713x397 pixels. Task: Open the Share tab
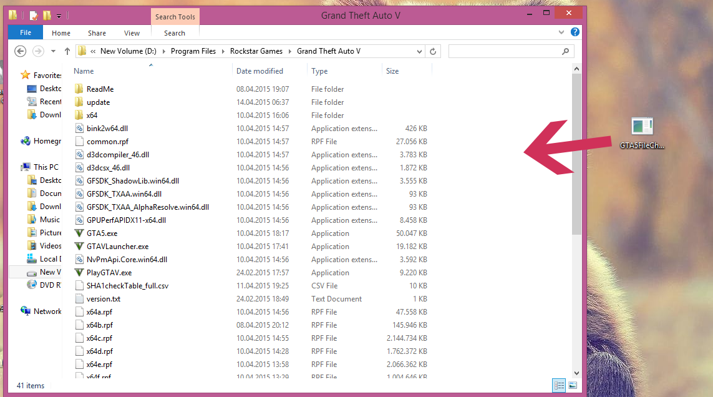[x=97, y=32]
